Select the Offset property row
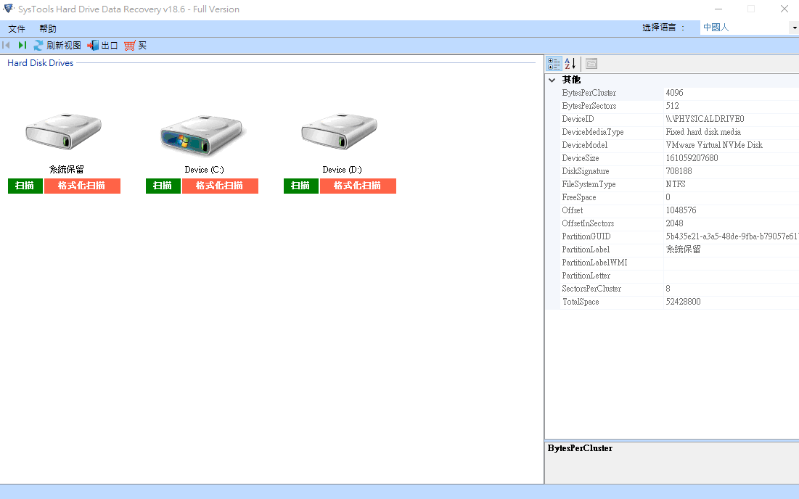The image size is (799, 499). (x=680, y=210)
